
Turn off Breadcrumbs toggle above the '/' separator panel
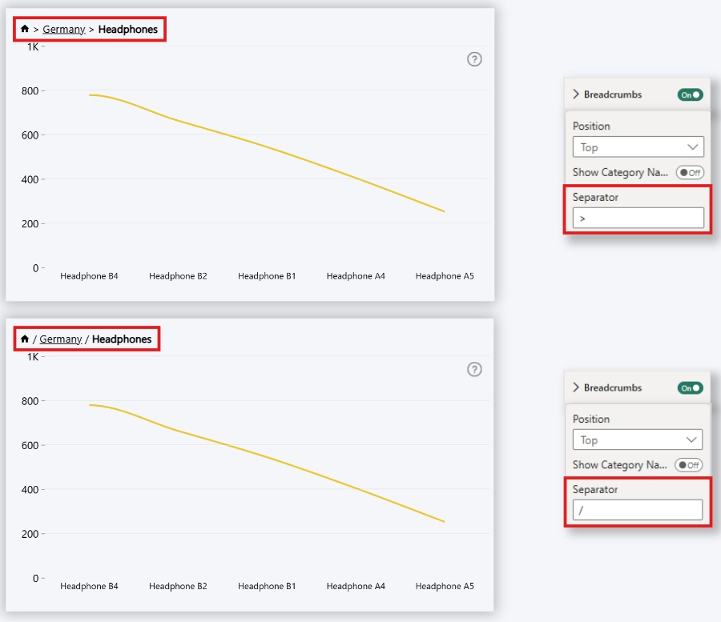click(690, 387)
